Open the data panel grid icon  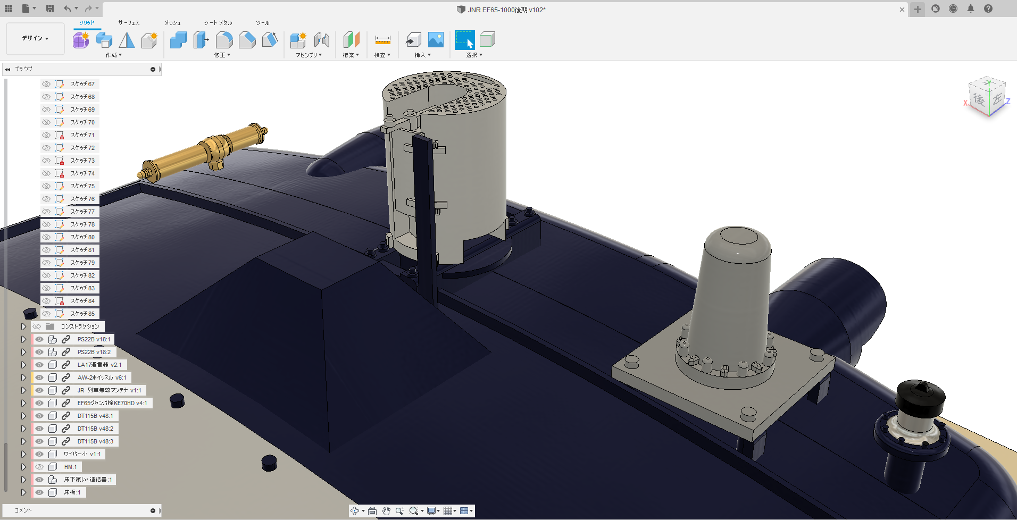pos(9,9)
